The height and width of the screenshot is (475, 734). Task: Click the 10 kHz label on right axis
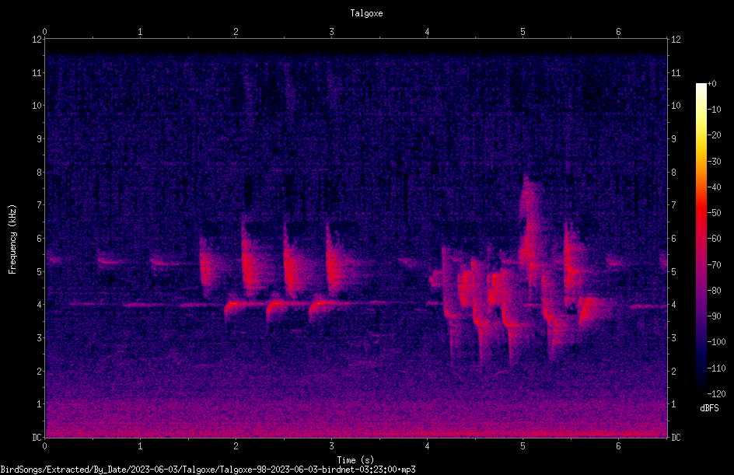(x=676, y=106)
